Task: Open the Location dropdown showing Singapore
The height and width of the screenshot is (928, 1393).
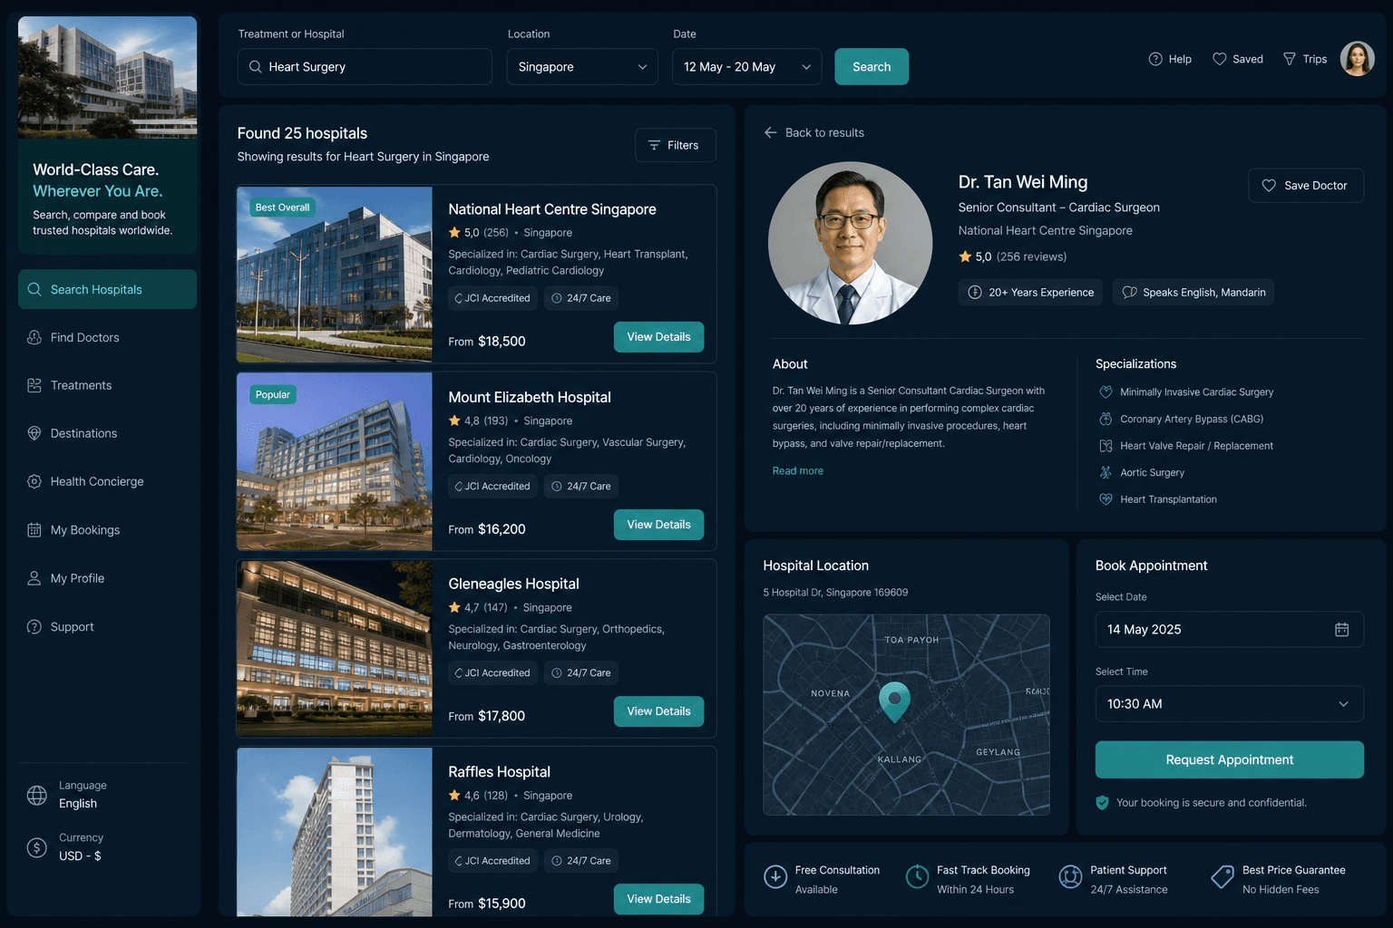Action: tap(582, 67)
